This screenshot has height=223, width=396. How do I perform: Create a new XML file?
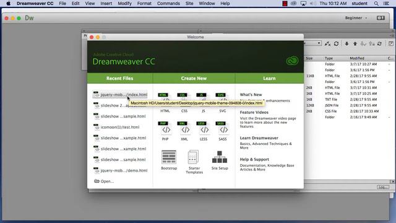coord(184,131)
